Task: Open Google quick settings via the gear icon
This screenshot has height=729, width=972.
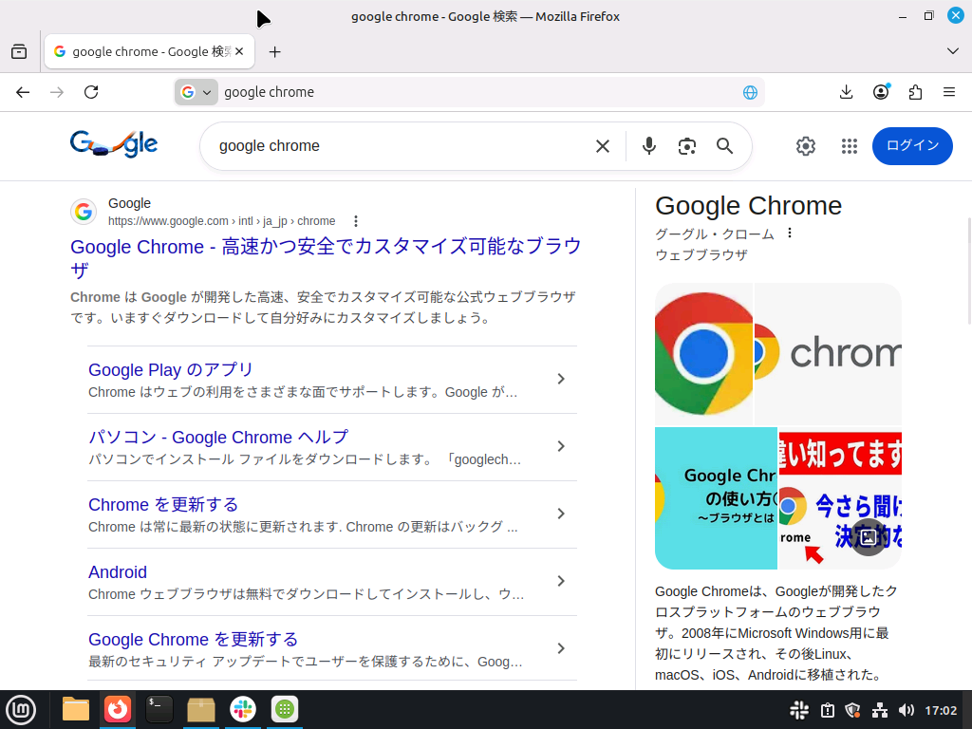Action: tap(805, 146)
